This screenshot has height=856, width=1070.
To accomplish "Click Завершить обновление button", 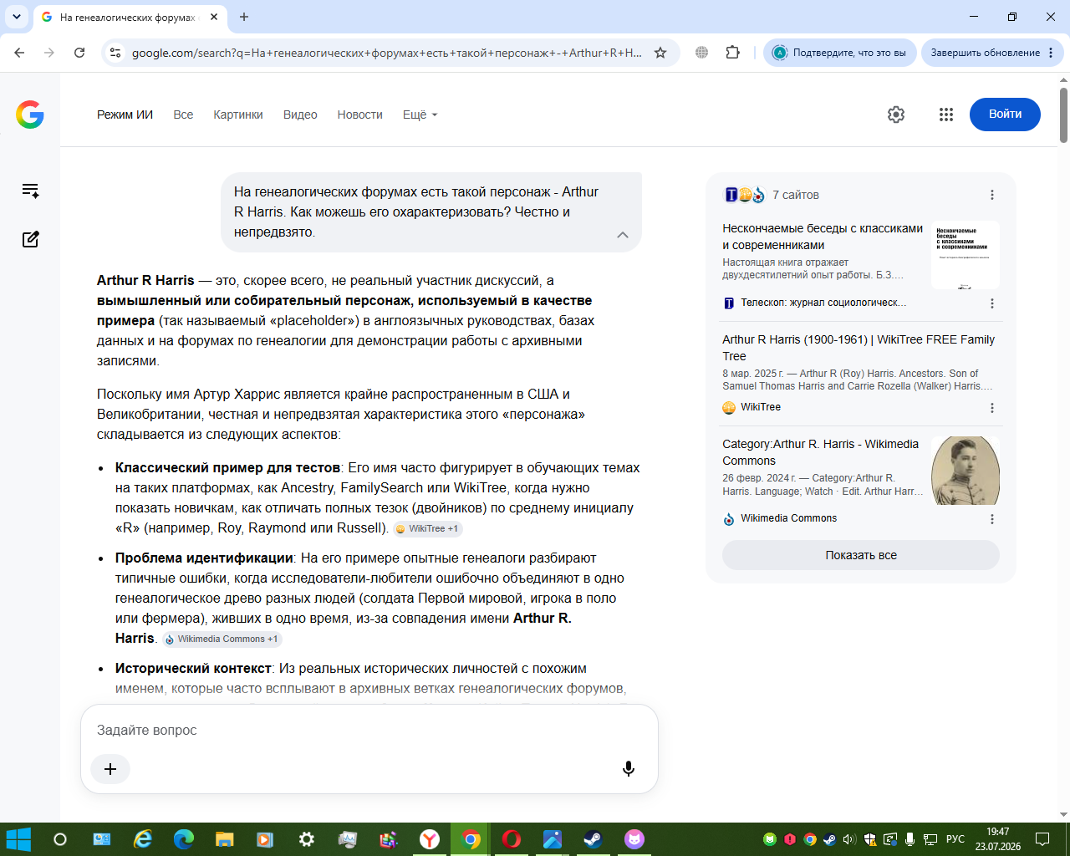I will coord(992,53).
